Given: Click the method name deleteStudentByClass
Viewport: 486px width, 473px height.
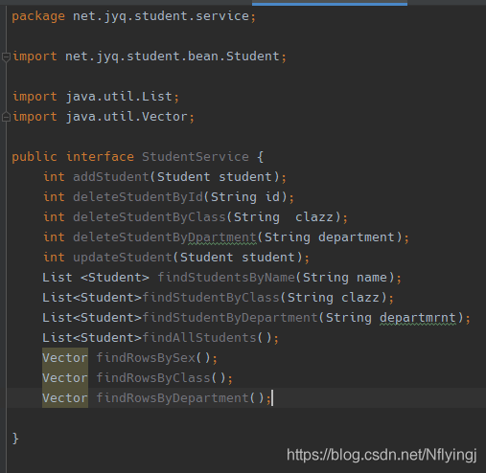Looking at the screenshot, I should (150, 217).
